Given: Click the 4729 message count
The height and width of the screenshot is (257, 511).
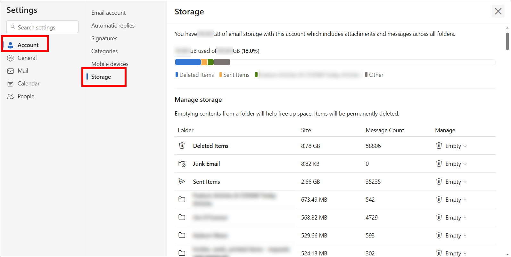Looking at the screenshot, I should [372, 218].
